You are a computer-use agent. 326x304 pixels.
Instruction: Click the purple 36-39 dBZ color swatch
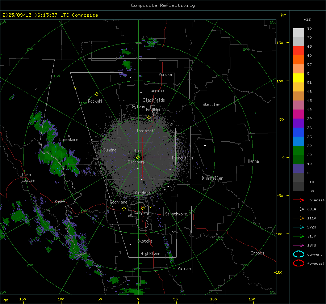click(298, 123)
